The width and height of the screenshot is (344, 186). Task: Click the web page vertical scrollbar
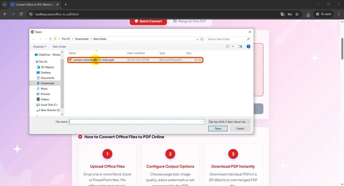pos(342,49)
